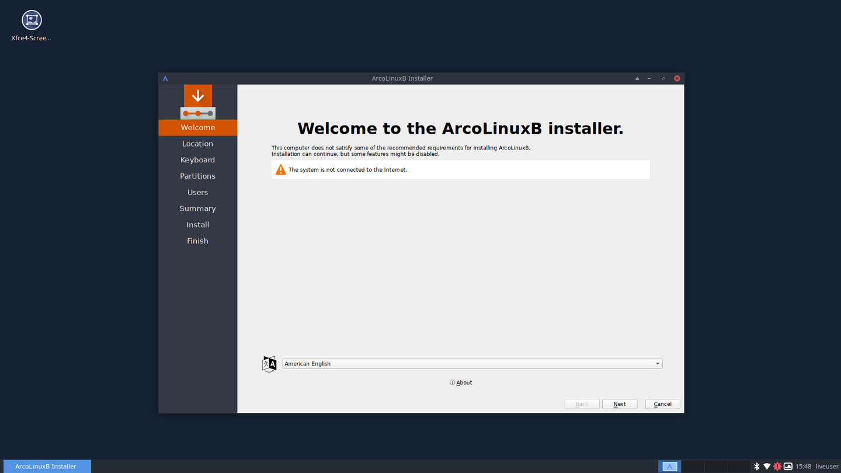This screenshot has width=841, height=473.
Task: Switch to first workspace in the pager
Action: [x=670, y=466]
